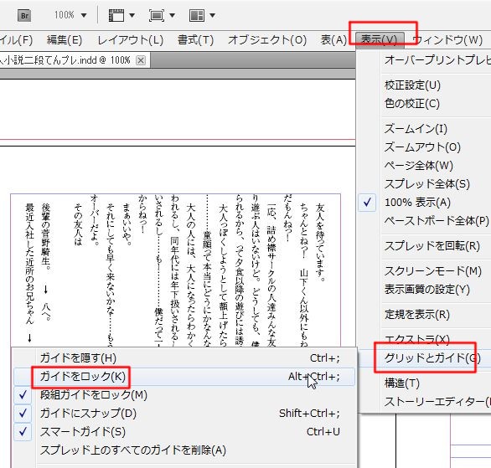
Task: Open the 書式(T) menu
Action: 196,40
